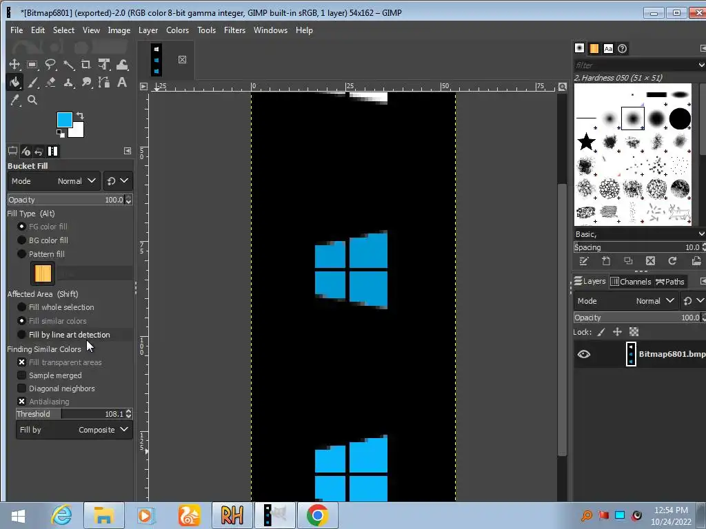Open the Device Status tab
The image size is (706, 529).
point(26,151)
